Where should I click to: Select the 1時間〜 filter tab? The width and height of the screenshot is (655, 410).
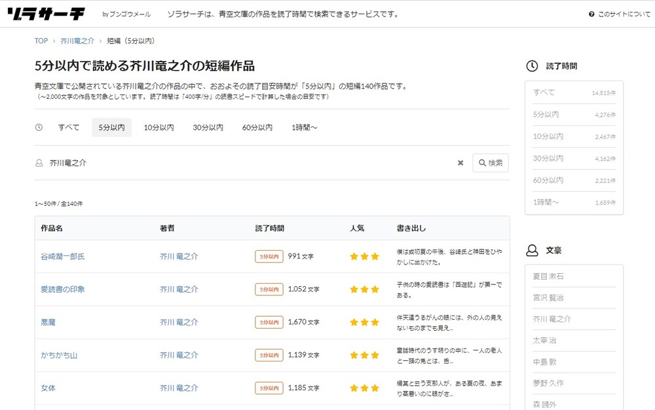point(305,128)
